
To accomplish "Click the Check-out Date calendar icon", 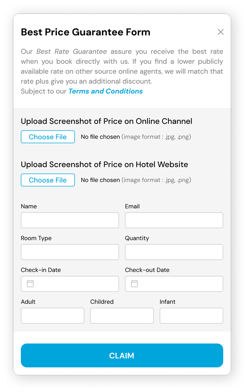I will pos(134,284).
